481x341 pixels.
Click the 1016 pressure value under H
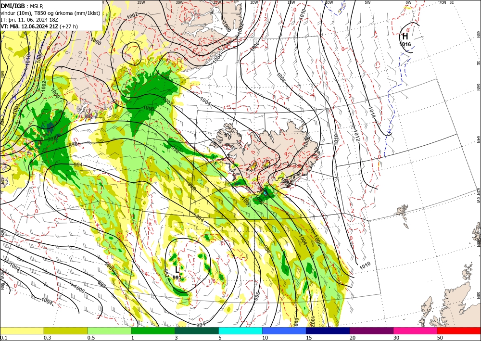(x=405, y=44)
